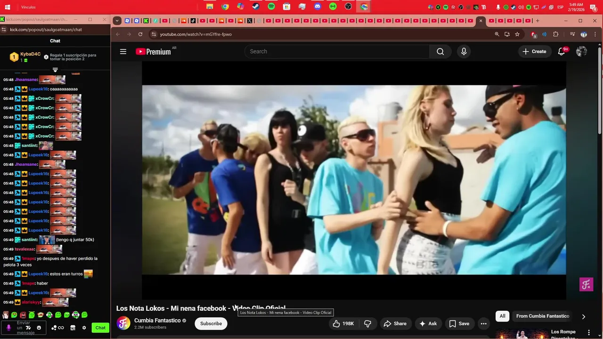Open more actions ellipsis below the video

pyautogui.click(x=483, y=323)
